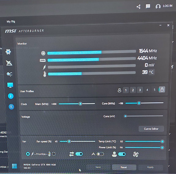Open the hardware monitor screen icon
Screen dimensions: 176x174
point(10,85)
